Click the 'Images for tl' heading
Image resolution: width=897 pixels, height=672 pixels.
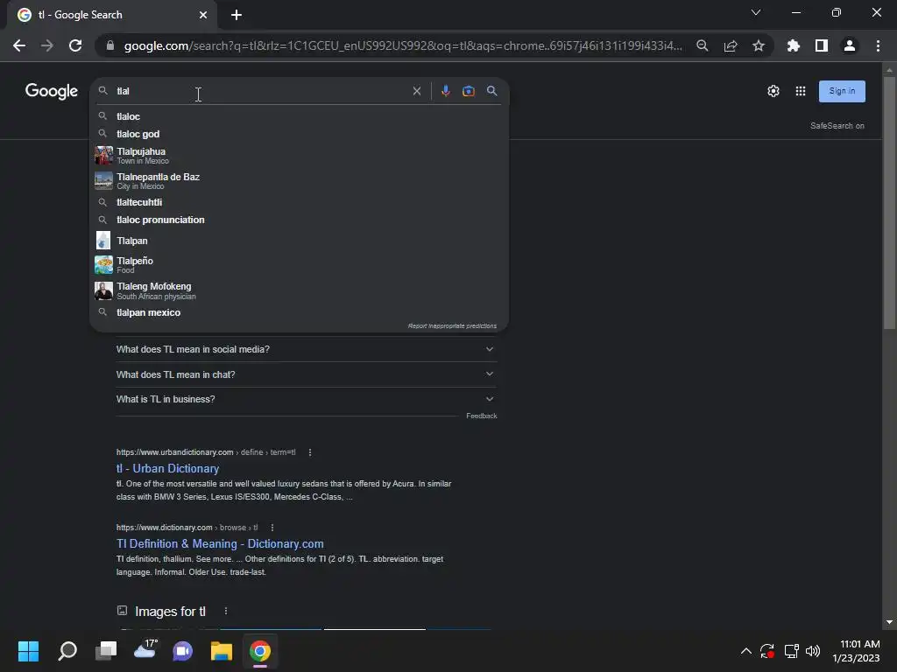tap(170, 612)
